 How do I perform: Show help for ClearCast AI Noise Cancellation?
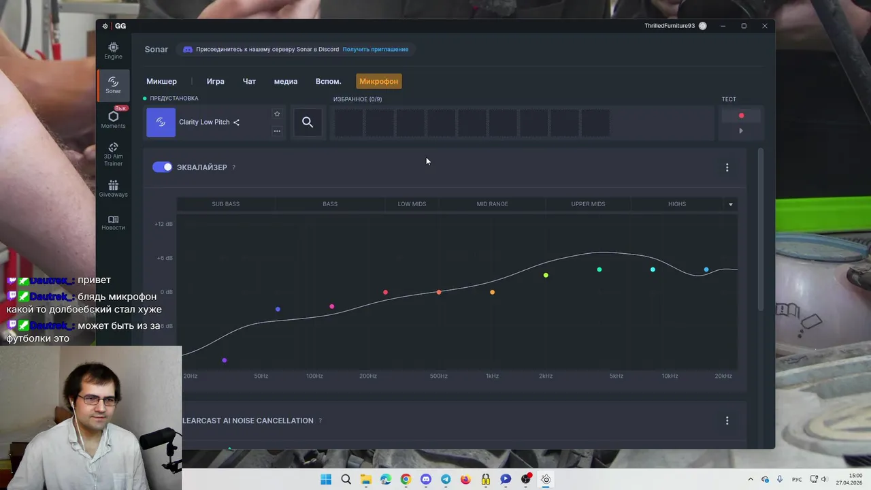coord(320,421)
